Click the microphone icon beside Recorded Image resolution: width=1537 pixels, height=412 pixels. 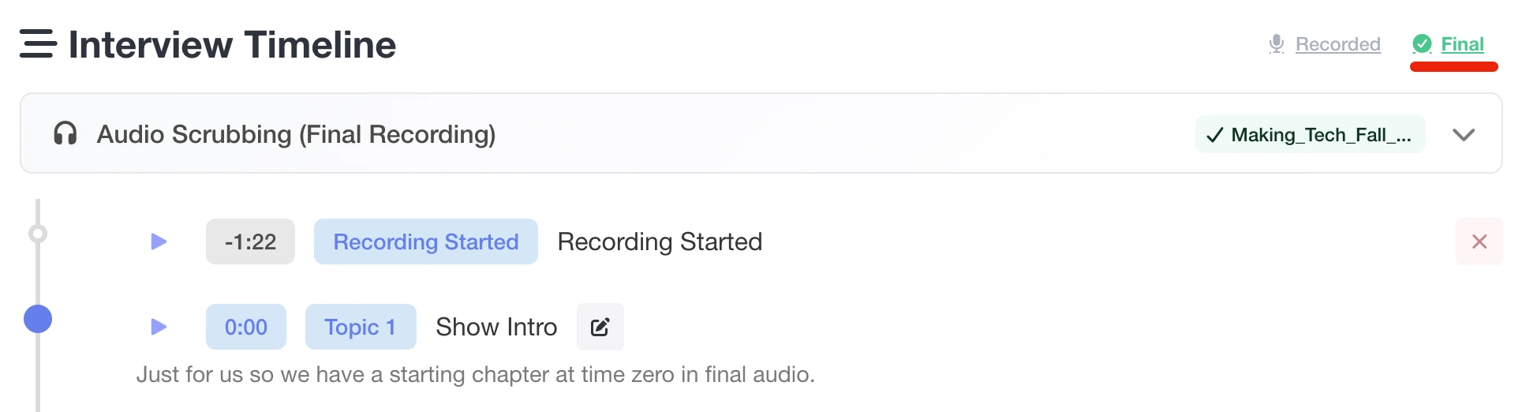tap(1276, 44)
